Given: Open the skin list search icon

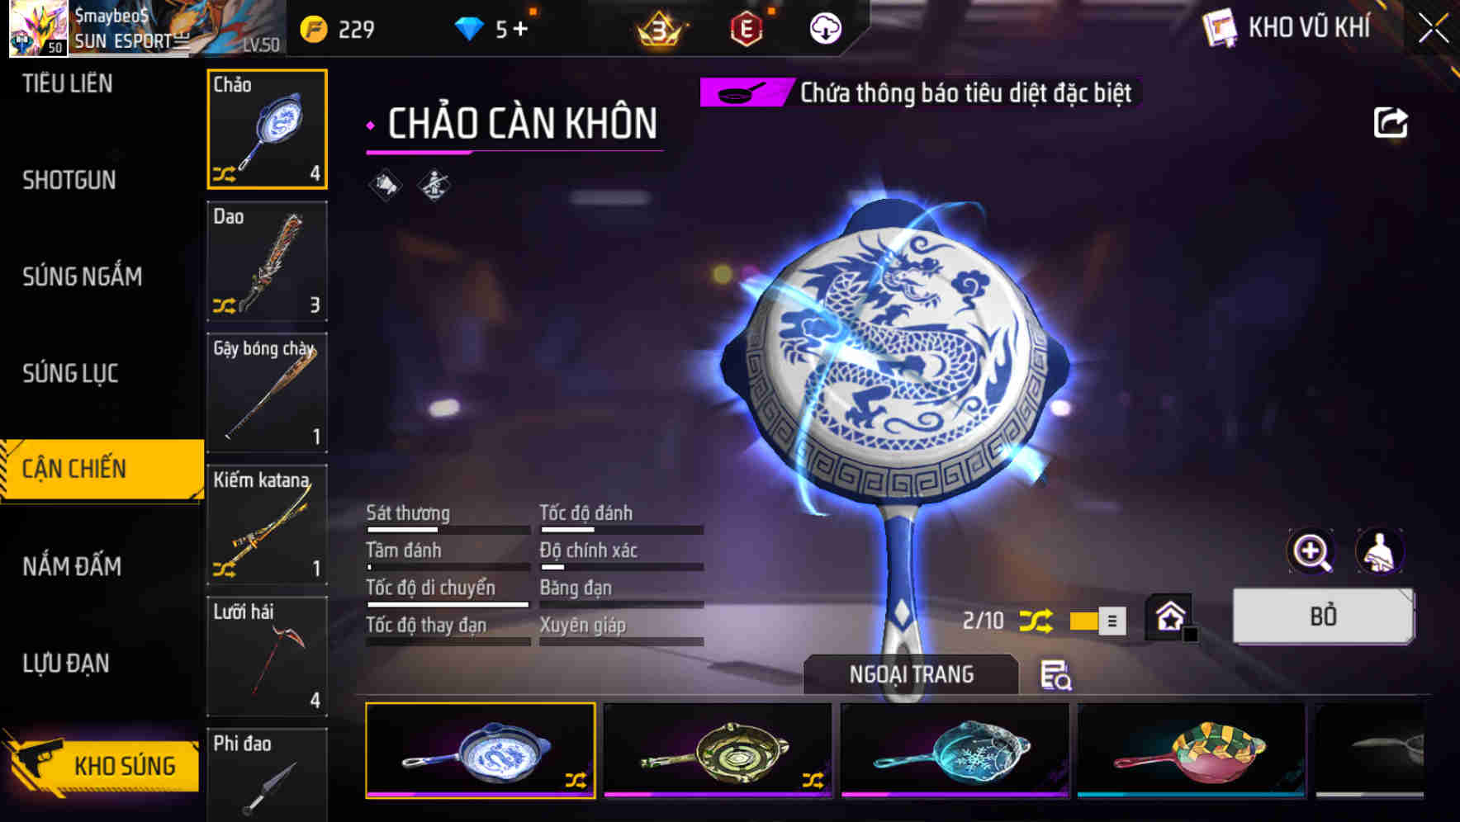Looking at the screenshot, I should click(1055, 675).
